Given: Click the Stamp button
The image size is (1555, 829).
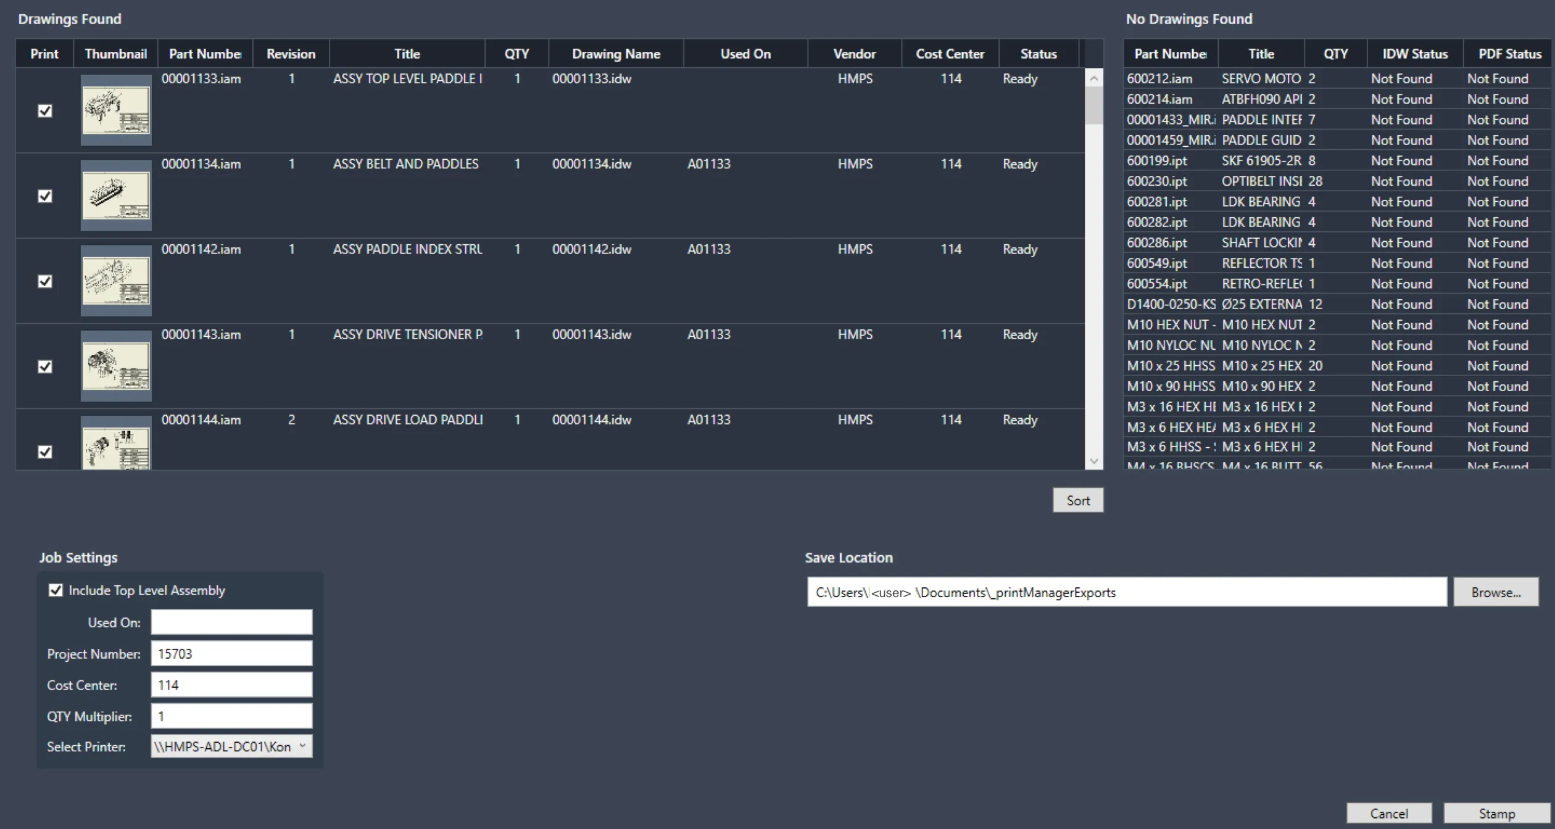Looking at the screenshot, I should [1497, 813].
